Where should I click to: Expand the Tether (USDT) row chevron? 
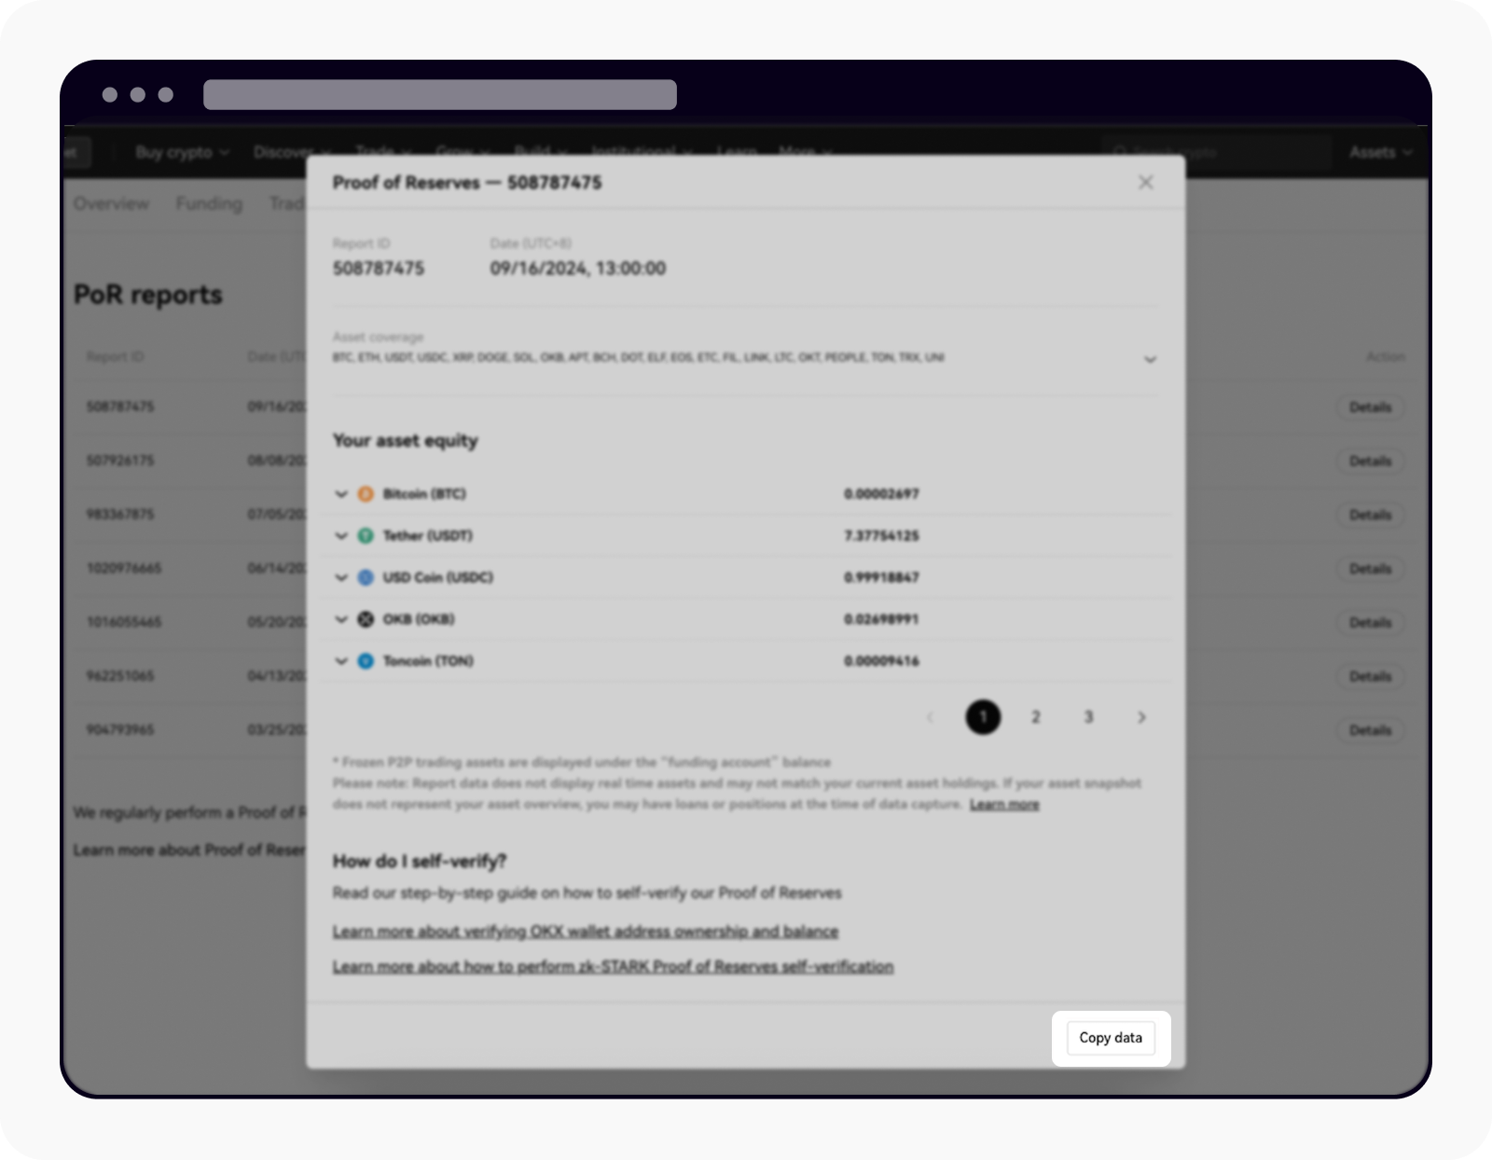(341, 536)
